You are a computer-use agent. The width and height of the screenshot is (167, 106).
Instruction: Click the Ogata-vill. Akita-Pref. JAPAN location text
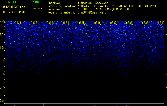click(x=118, y=6)
